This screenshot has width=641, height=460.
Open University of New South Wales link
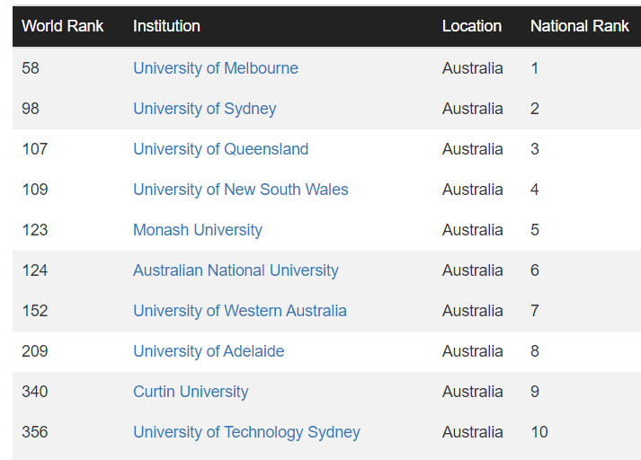point(241,190)
